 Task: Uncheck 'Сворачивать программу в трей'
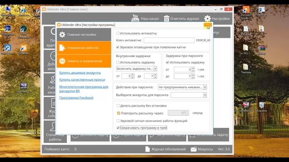coord(118,128)
